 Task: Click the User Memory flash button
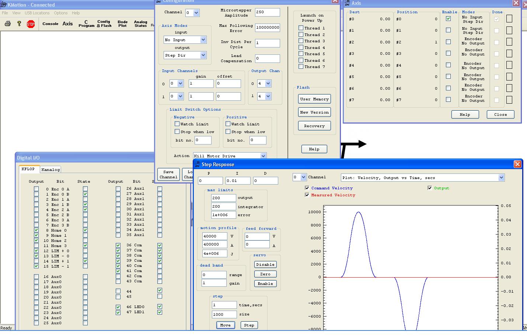click(x=314, y=99)
